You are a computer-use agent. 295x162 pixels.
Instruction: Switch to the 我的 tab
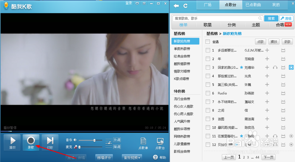point(276,5)
